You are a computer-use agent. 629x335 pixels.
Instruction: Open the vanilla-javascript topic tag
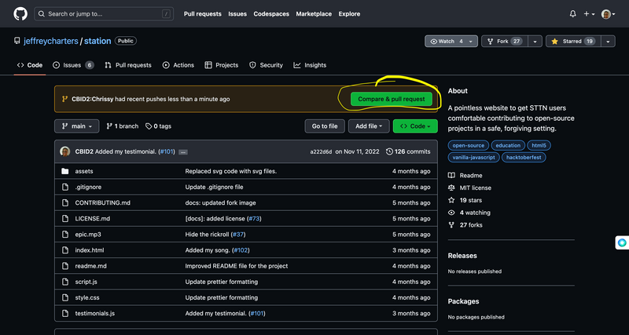click(x=474, y=158)
